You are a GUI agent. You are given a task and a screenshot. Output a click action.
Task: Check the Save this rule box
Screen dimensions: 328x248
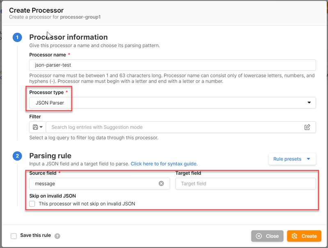coord(14,236)
